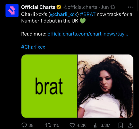Viewport: 139px width, 129px height.
Task: Open the #Charlixcx hashtag
Action: [33, 47]
